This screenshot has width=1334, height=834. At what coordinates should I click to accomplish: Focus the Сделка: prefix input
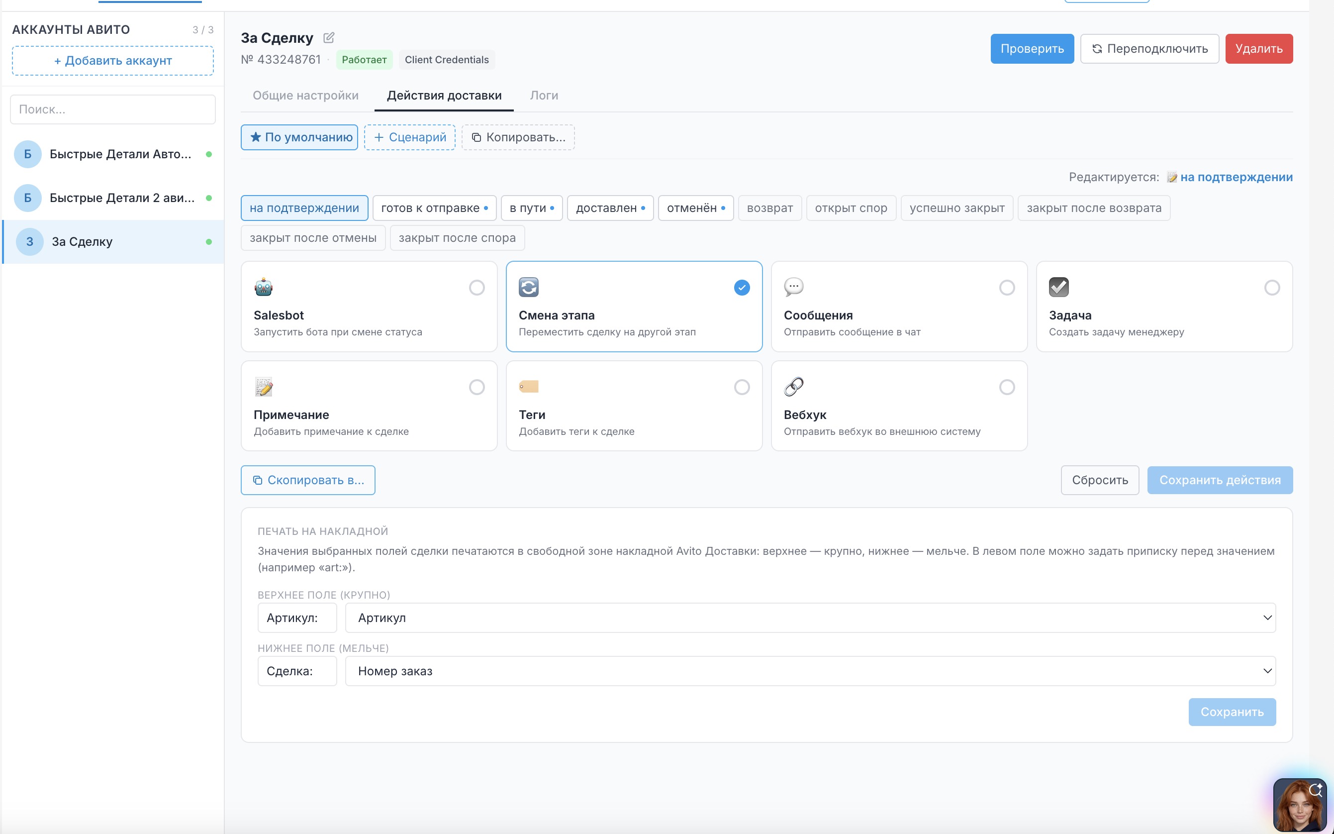tap(297, 671)
